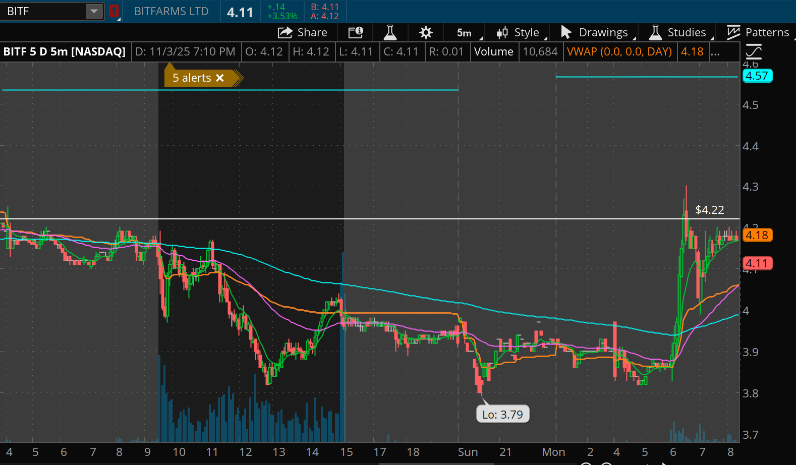Open the 5m timeframe selector
The width and height of the screenshot is (796, 465).
tap(465, 33)
